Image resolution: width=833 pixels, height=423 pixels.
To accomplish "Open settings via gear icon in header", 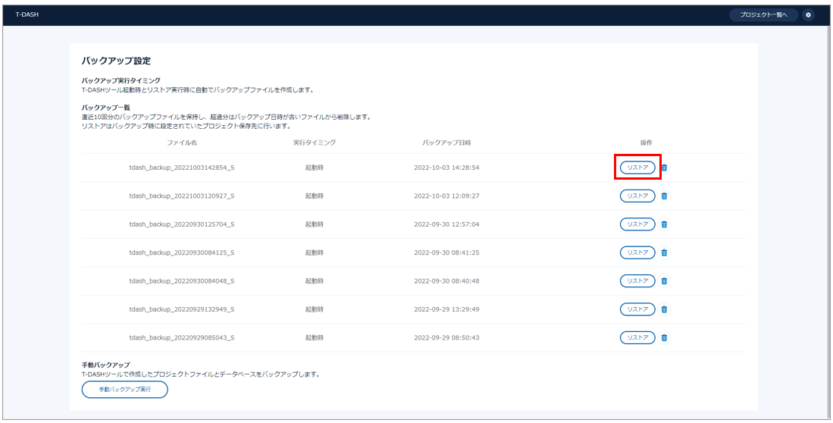I will pyautogui.click(x=808, y=15).
